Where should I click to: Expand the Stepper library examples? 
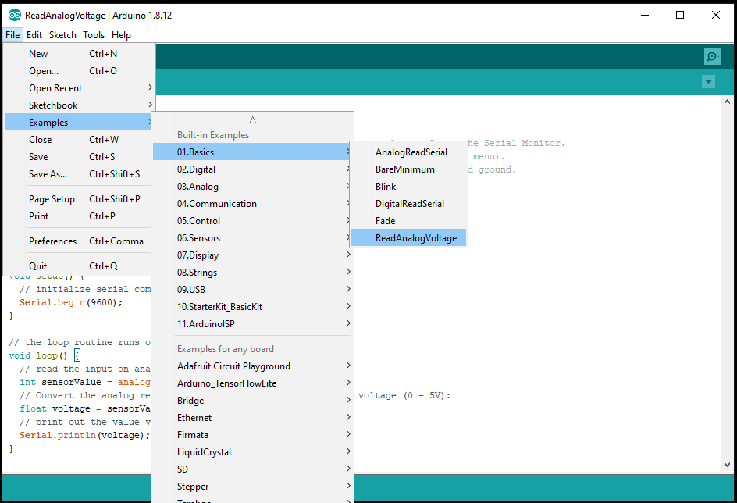pyautogui.click(x=252, y=486)
